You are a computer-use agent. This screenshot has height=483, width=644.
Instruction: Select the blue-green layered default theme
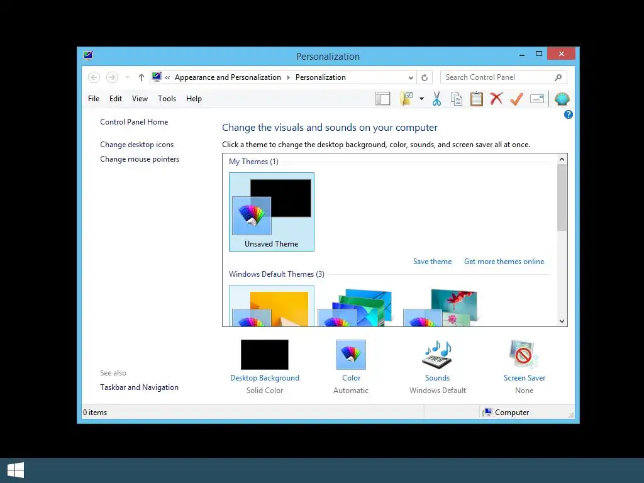pos(357,307)
